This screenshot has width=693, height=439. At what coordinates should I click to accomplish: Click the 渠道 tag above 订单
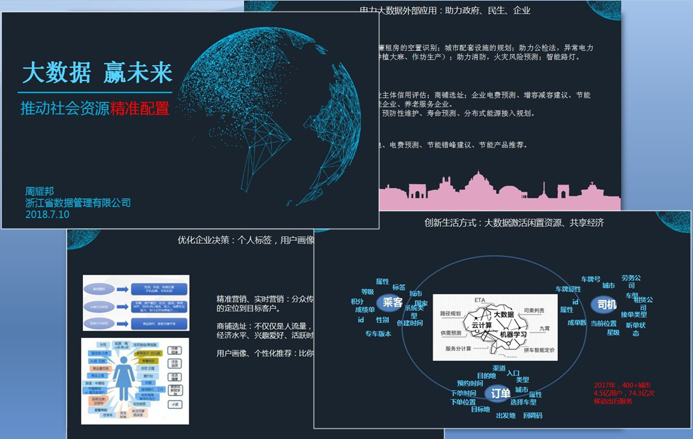coord(499,368)
